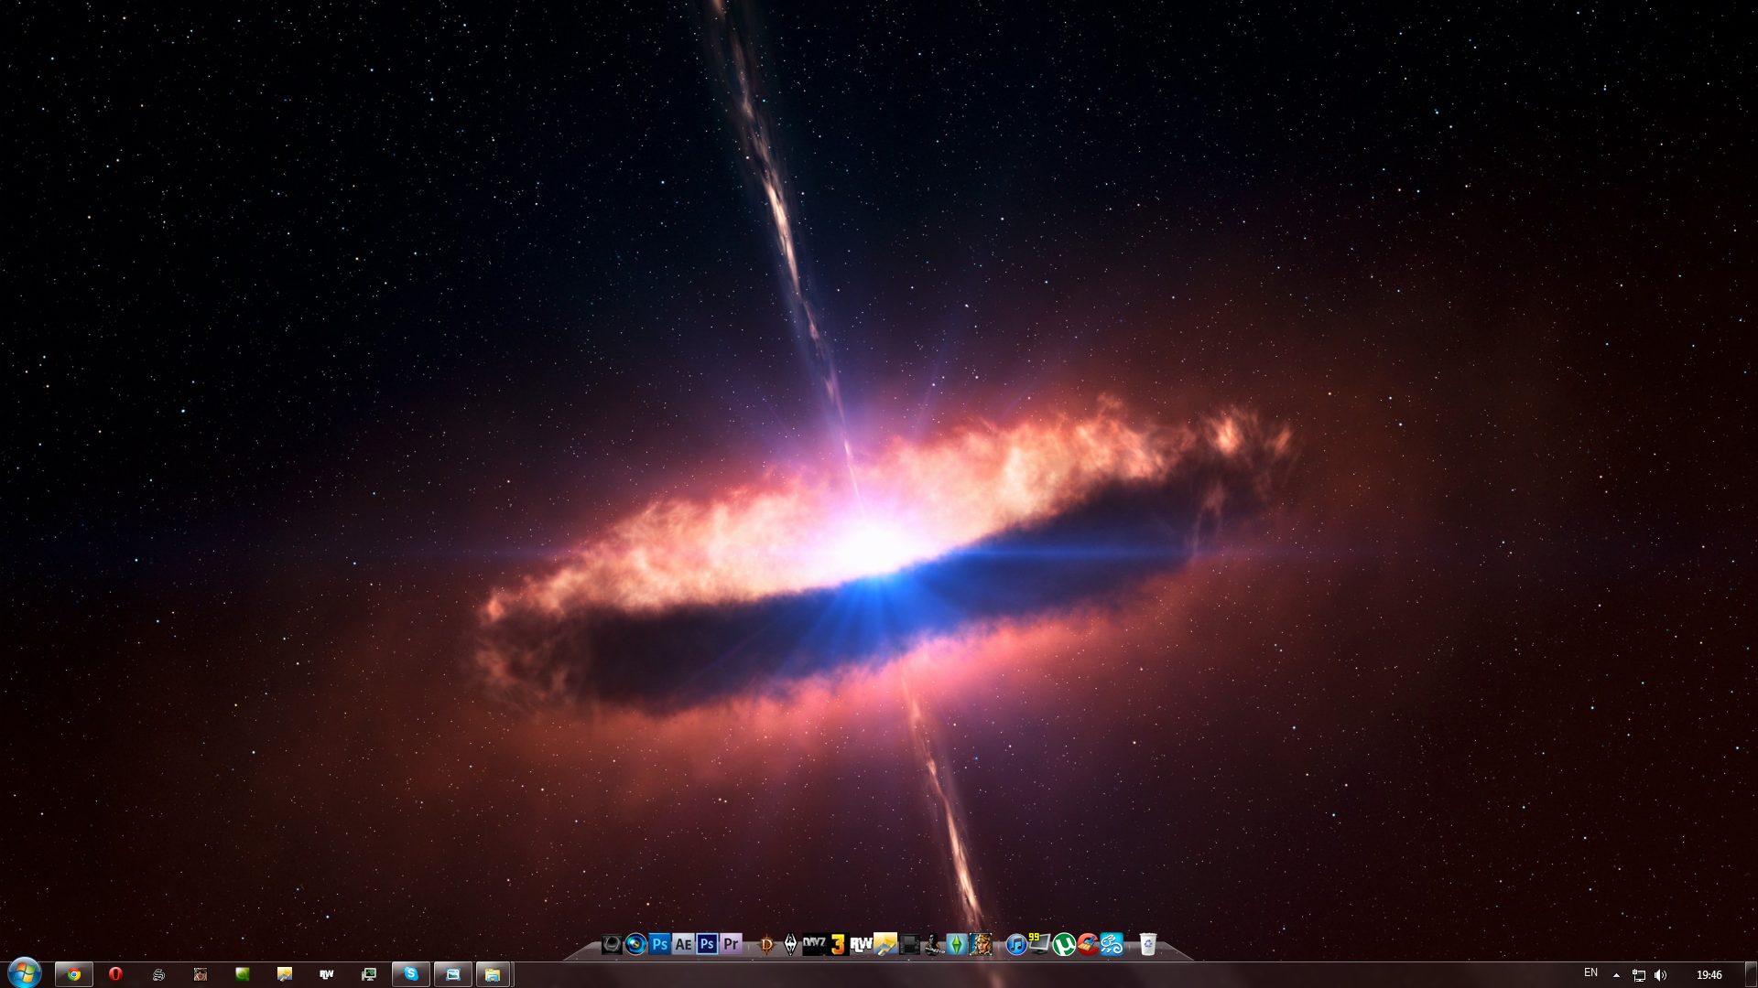
Task: Open the Windows Start menu
Action: pyautogui.click(x=25, y=972)
